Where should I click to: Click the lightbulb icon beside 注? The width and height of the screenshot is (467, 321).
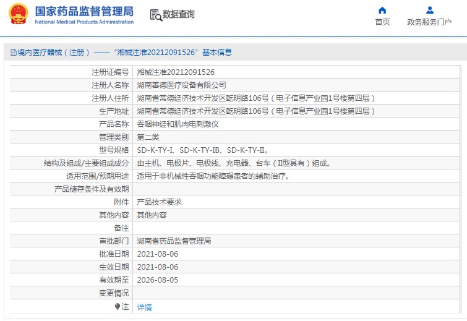tap(117, 307)
